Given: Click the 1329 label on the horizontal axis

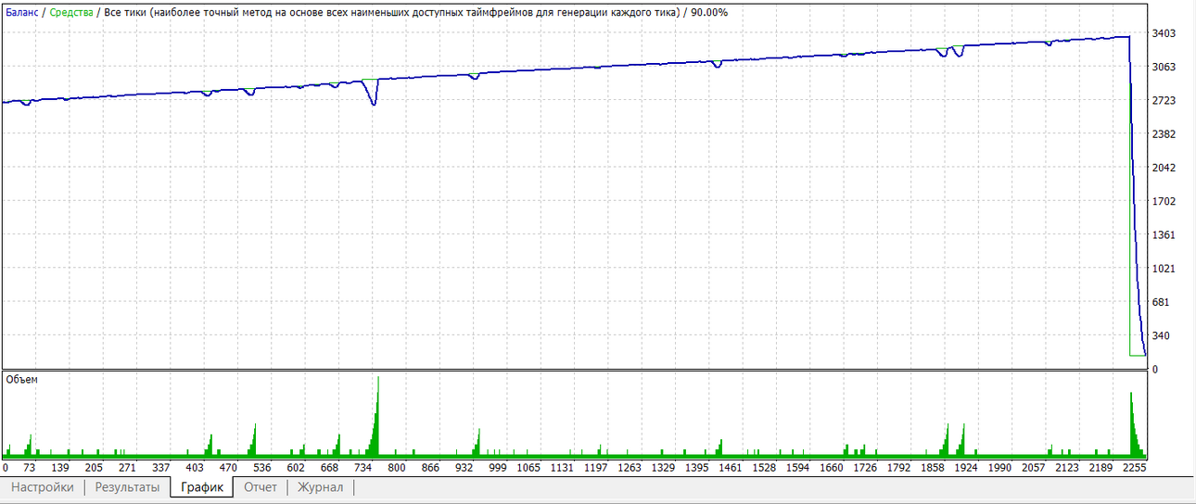Looking at the screenshot, I should point(663,469).
